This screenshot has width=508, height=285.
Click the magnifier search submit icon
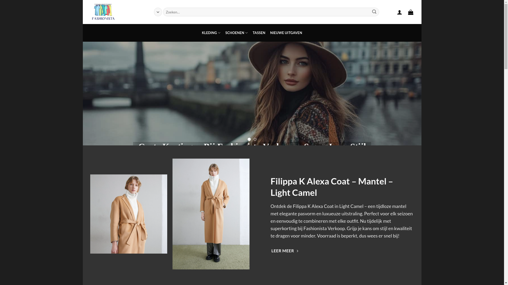(374, 12)
